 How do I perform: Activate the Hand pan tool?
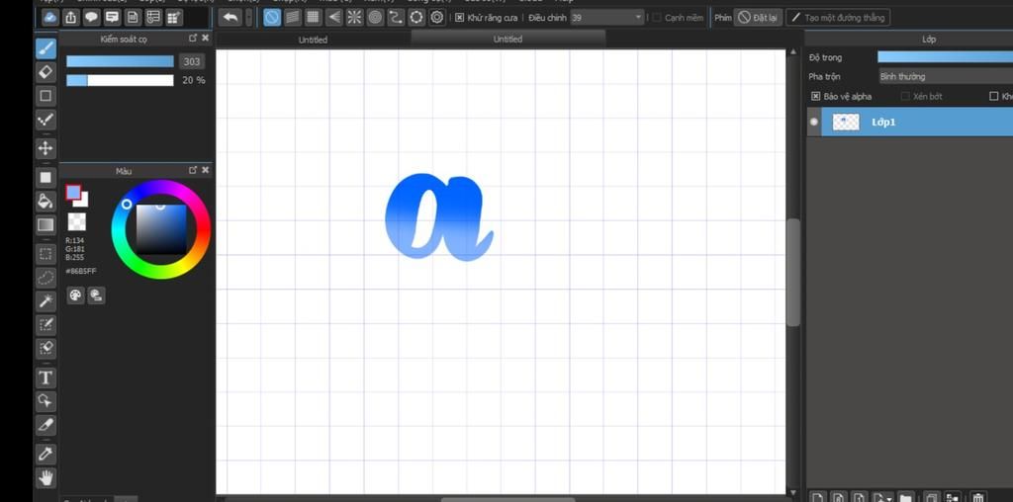[x=46, y=477]
